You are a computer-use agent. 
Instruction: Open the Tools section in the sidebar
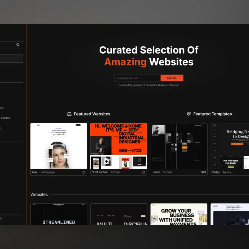pos(1,108)
